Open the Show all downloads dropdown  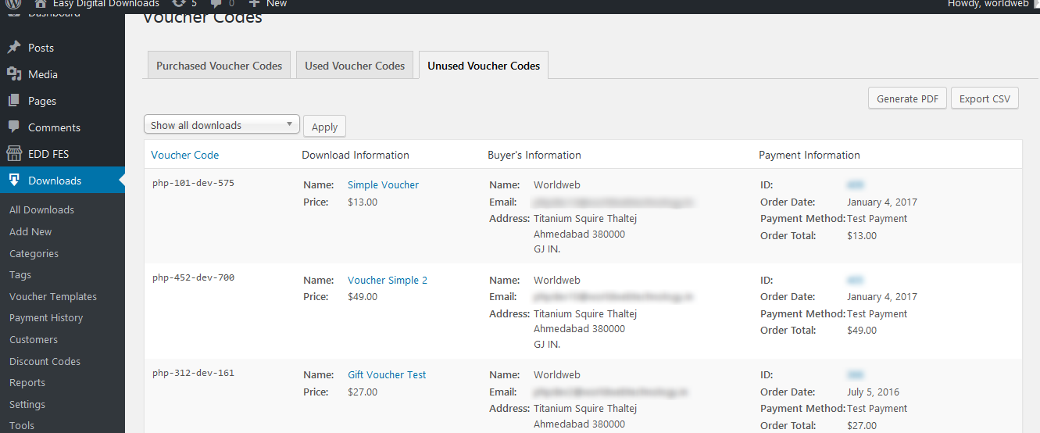pyautogui.click(x=222, y=125)
